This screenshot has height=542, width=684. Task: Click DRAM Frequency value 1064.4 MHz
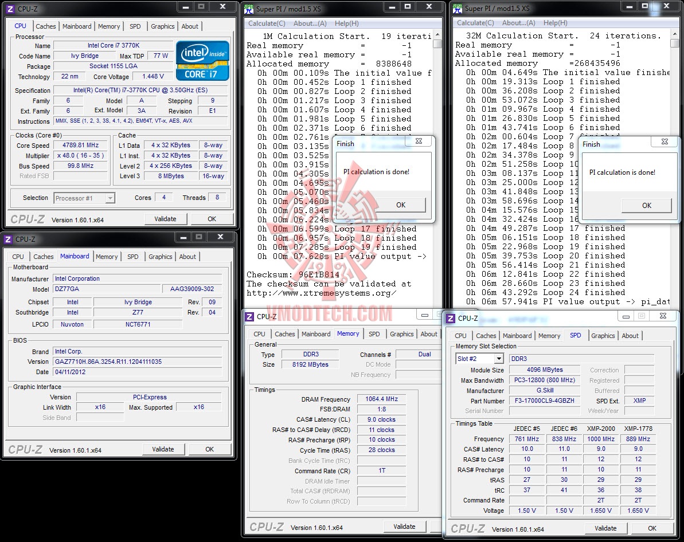pos(382,399)
